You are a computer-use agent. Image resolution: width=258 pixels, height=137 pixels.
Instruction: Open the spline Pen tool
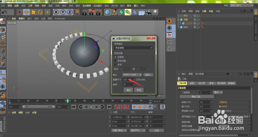tap(114, 12)
